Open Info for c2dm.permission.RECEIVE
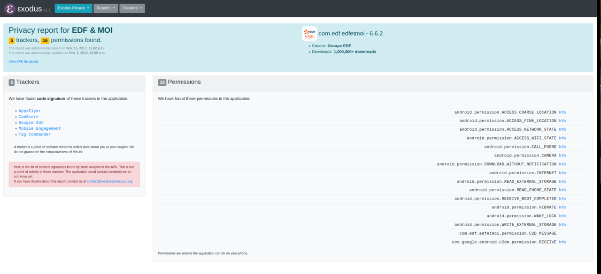601x274 pixels. (562, 242)
